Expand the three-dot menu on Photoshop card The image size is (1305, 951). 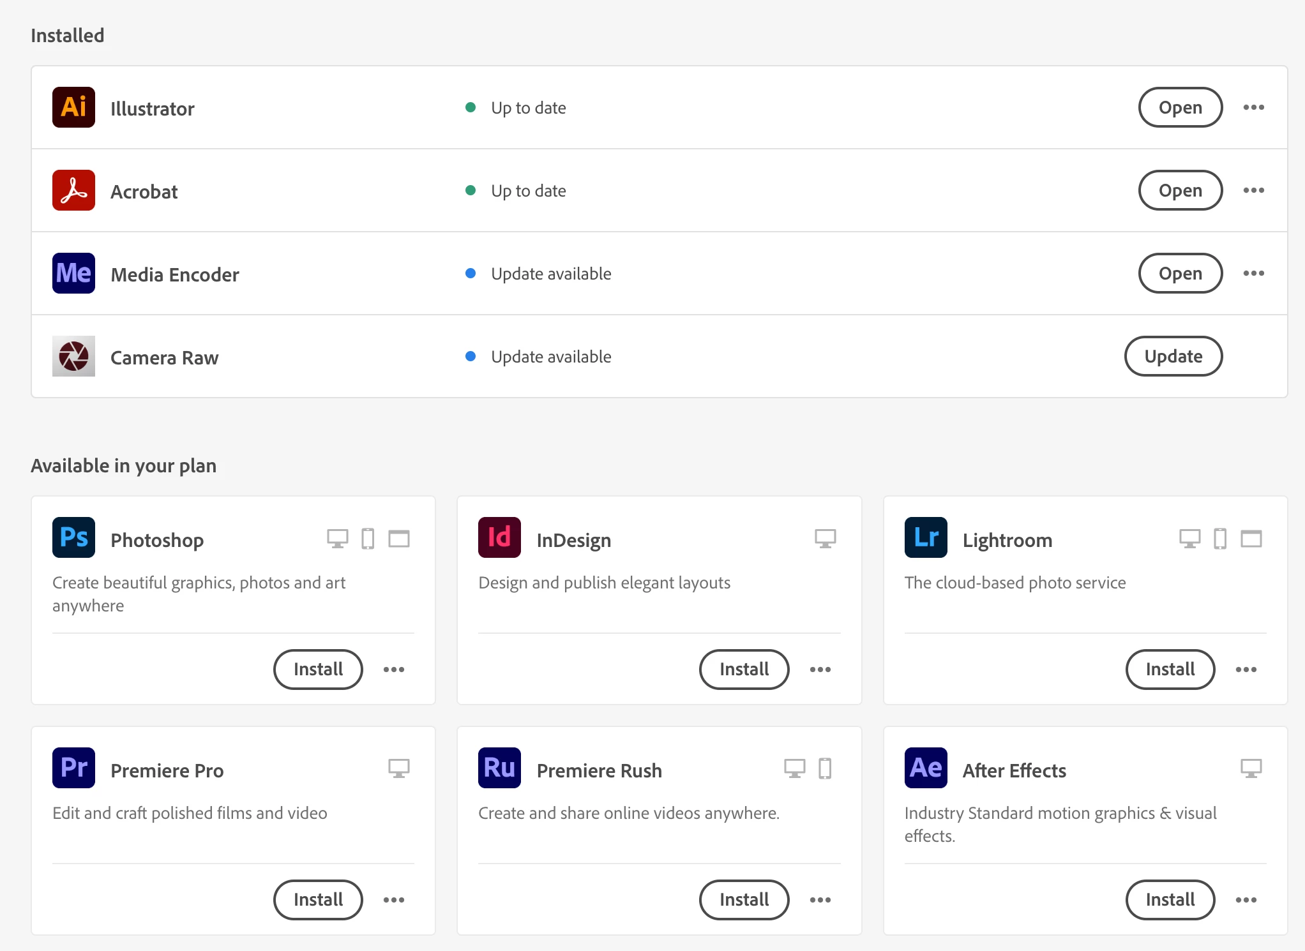394,670
